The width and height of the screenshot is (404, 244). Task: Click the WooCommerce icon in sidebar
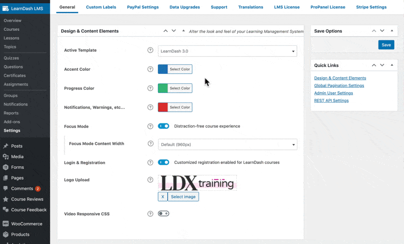point(5,224)
